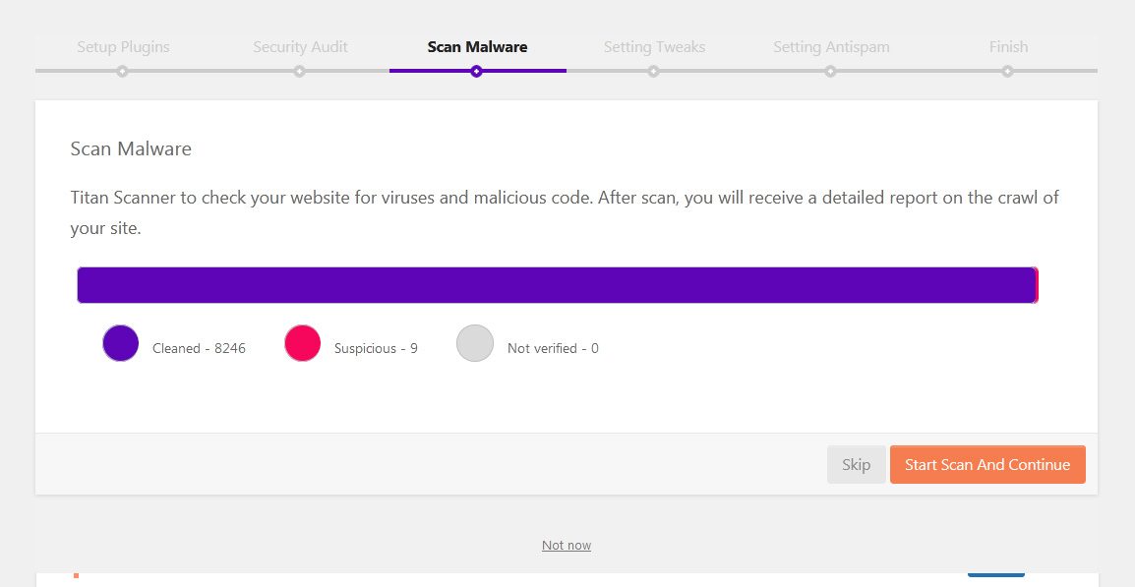Image resolution: width=1135 pixels, height=587 pixels.
Task: Select the active Scan Malware step tab
Action: click(477, 46)
